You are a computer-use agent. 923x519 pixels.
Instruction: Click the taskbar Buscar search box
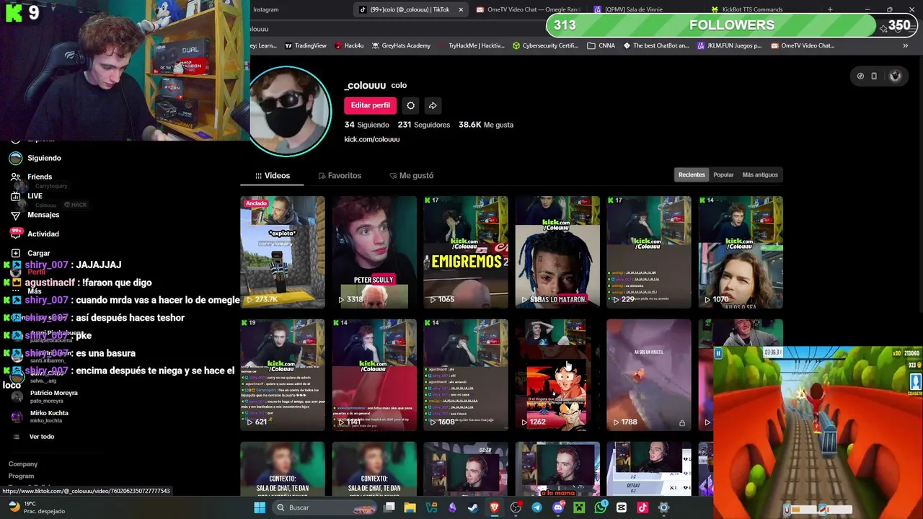324,507
